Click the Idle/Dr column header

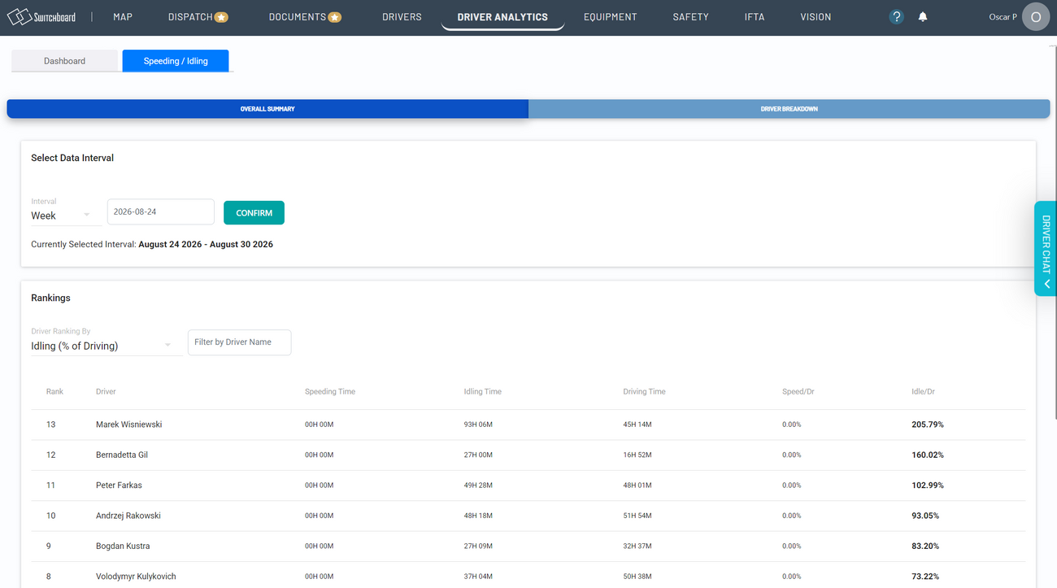pos(923,391)
